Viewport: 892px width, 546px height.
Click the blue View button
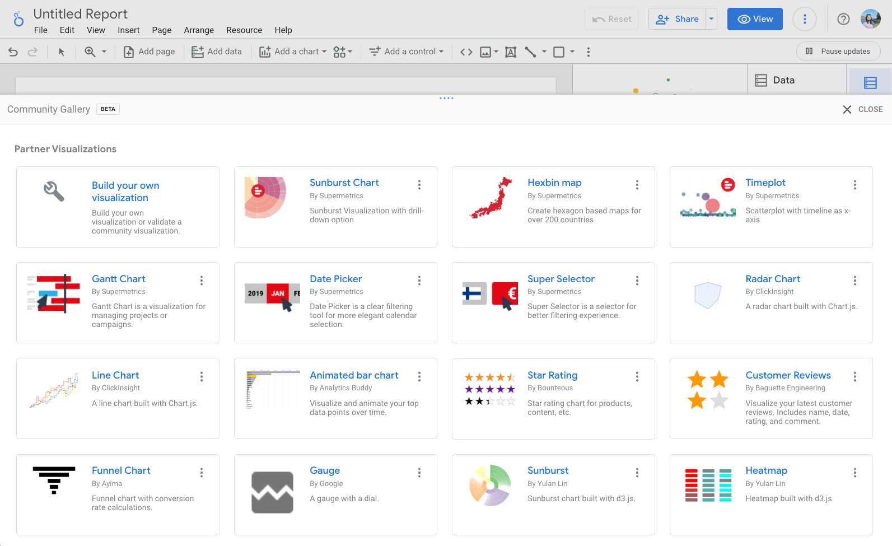coord(754,19)
